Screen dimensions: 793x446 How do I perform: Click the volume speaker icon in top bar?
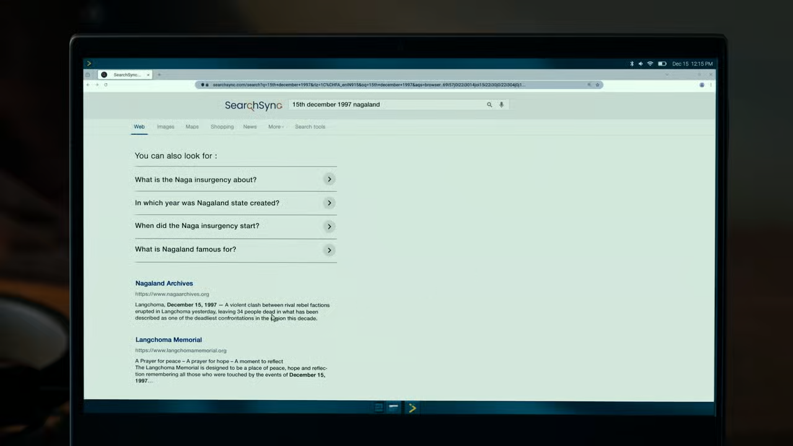coord(641,64)
